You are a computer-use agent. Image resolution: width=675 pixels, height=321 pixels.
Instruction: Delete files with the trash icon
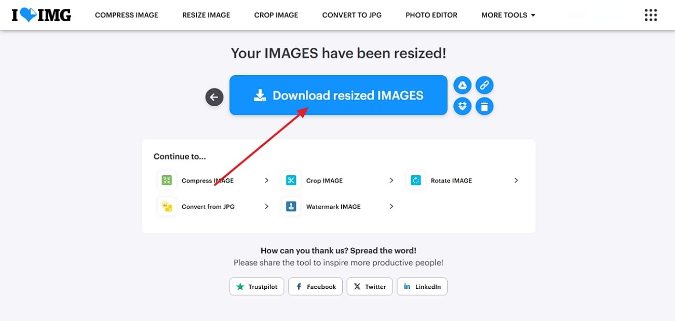484,106
